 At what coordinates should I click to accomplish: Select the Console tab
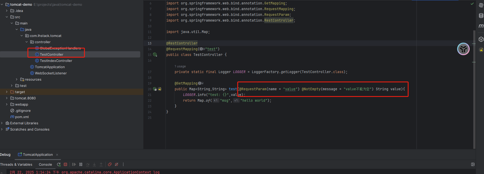[x=45, y=164]
